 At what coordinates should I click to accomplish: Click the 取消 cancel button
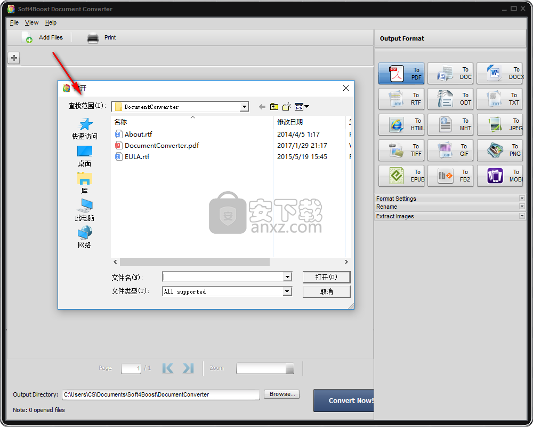click(x=326, y=291)
